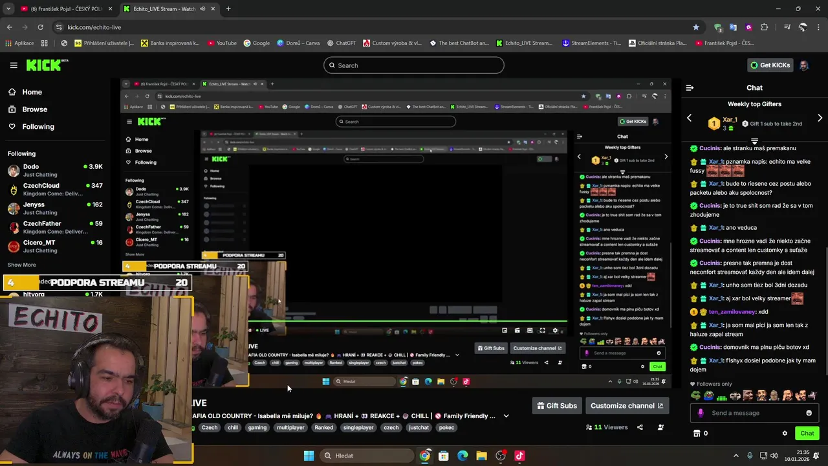Open the ChatGPT bookmark
Image resolution: width=828 pixels, height=466 pixels.
(x=342, y=43)
